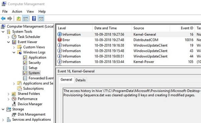Click the Computer Management title bar icon
The width and height of the screenshot is (201, 123).
(4, 4)
